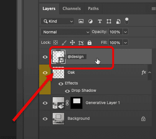
Task: Click the lock icon on Background layer
Action: point(143,119)
